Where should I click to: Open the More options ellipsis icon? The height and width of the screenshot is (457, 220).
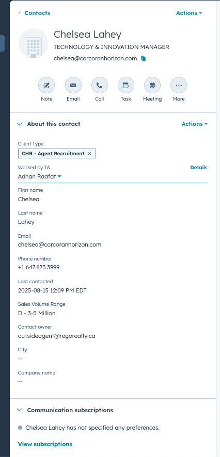click(179, 86)
